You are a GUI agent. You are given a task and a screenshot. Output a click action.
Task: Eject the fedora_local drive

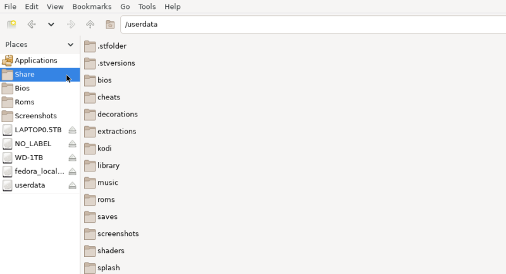[x=72, y=171]
